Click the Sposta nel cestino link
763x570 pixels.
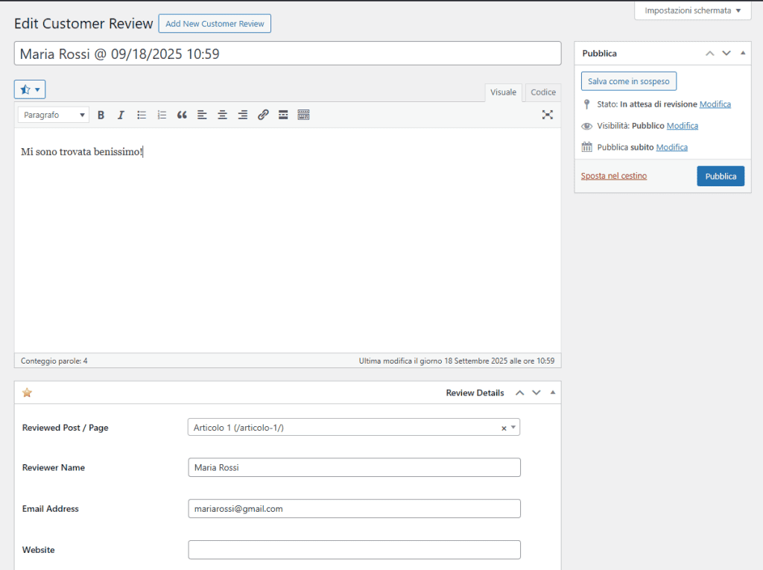pos(613,176)
